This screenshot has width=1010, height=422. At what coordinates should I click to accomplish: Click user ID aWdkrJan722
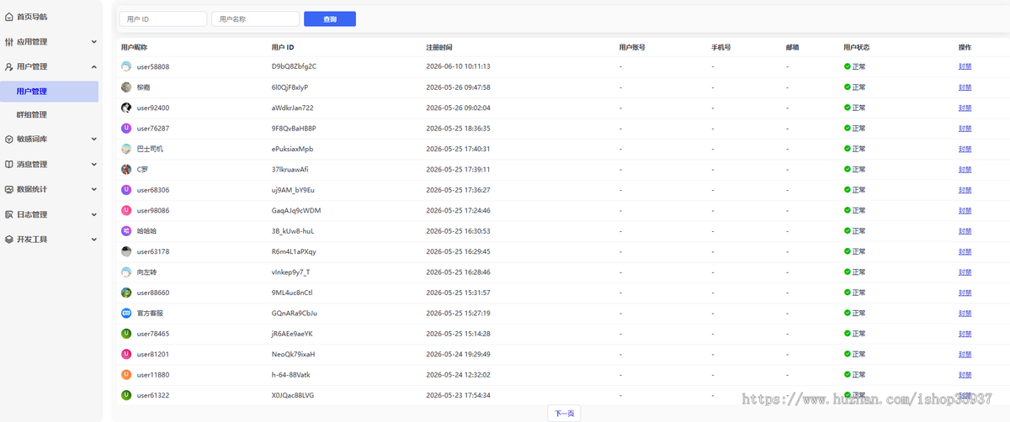pos(292,108)
